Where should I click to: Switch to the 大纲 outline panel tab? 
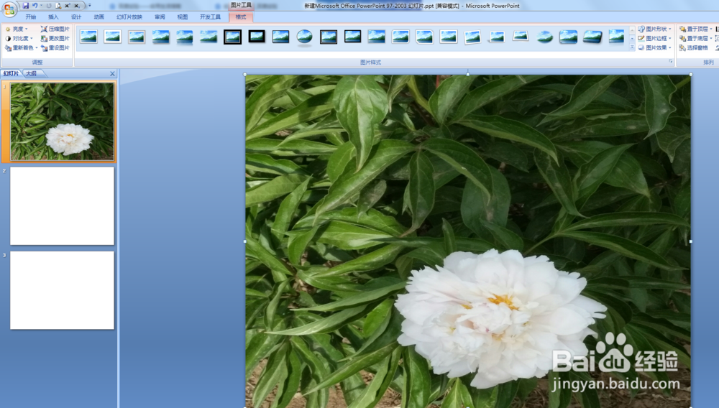point(31,73)
